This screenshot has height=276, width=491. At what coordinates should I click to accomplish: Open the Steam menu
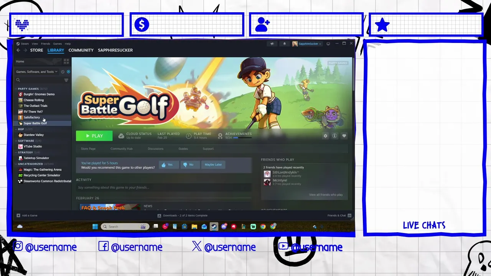25,44
